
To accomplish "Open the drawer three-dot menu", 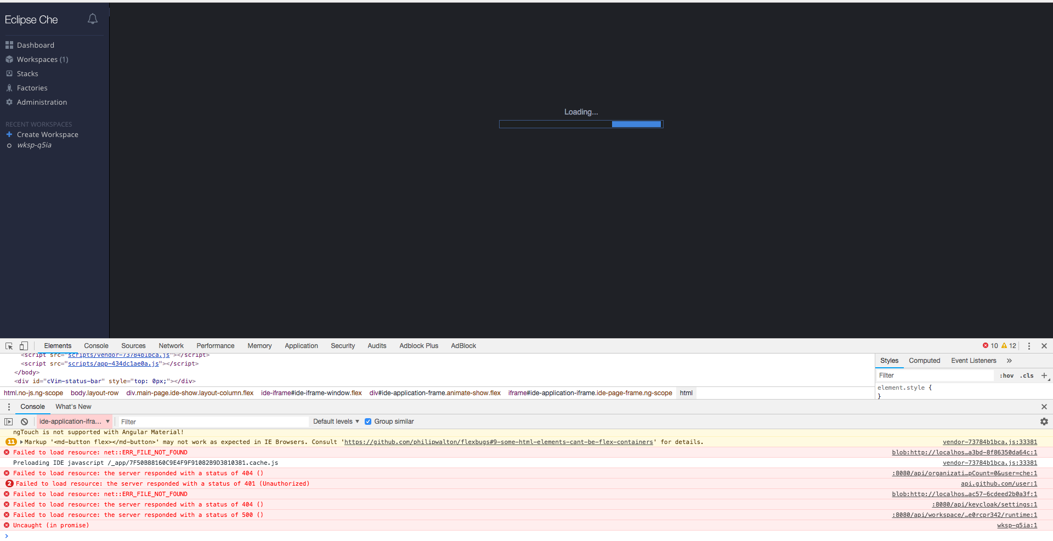I will click(9, 407).
